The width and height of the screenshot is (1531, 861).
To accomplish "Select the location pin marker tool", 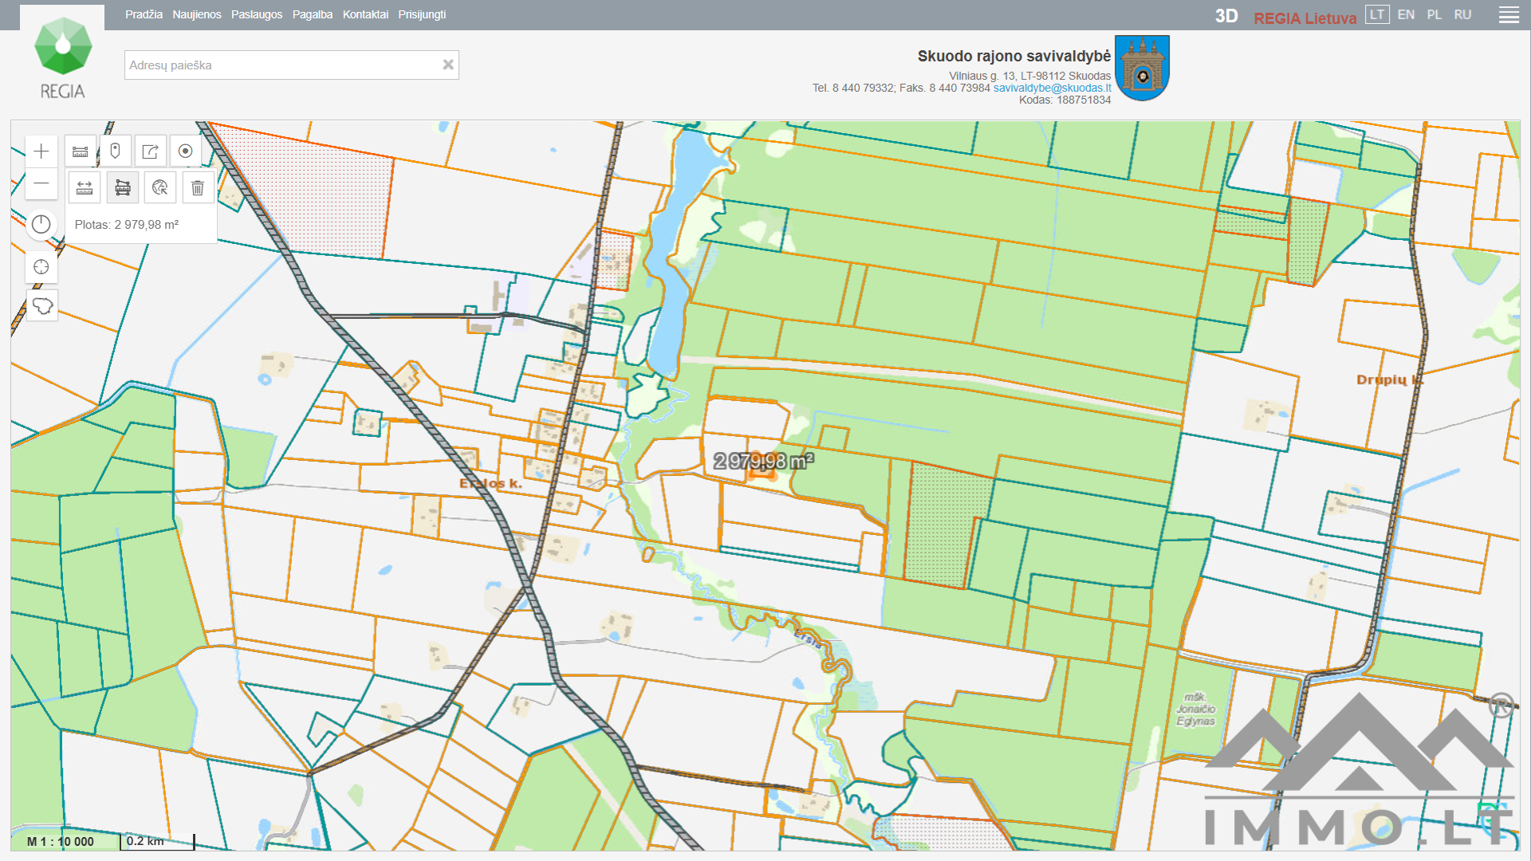I will click(116, 151).
